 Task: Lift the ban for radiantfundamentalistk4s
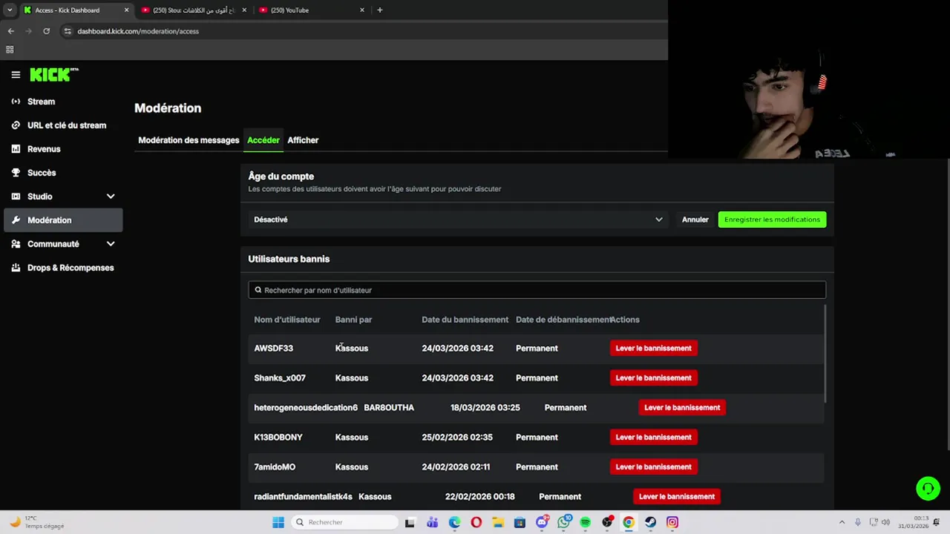tap(677, 496)
